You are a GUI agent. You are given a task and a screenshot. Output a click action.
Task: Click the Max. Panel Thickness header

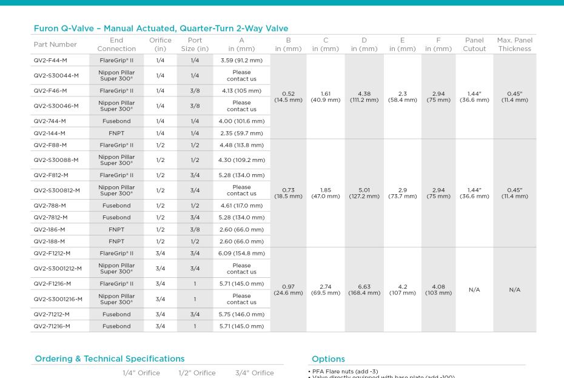click(514, 44)
